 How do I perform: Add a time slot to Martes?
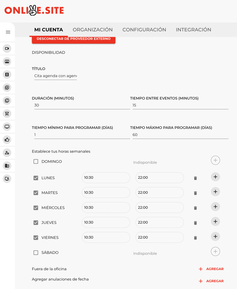tap(215, 192)
